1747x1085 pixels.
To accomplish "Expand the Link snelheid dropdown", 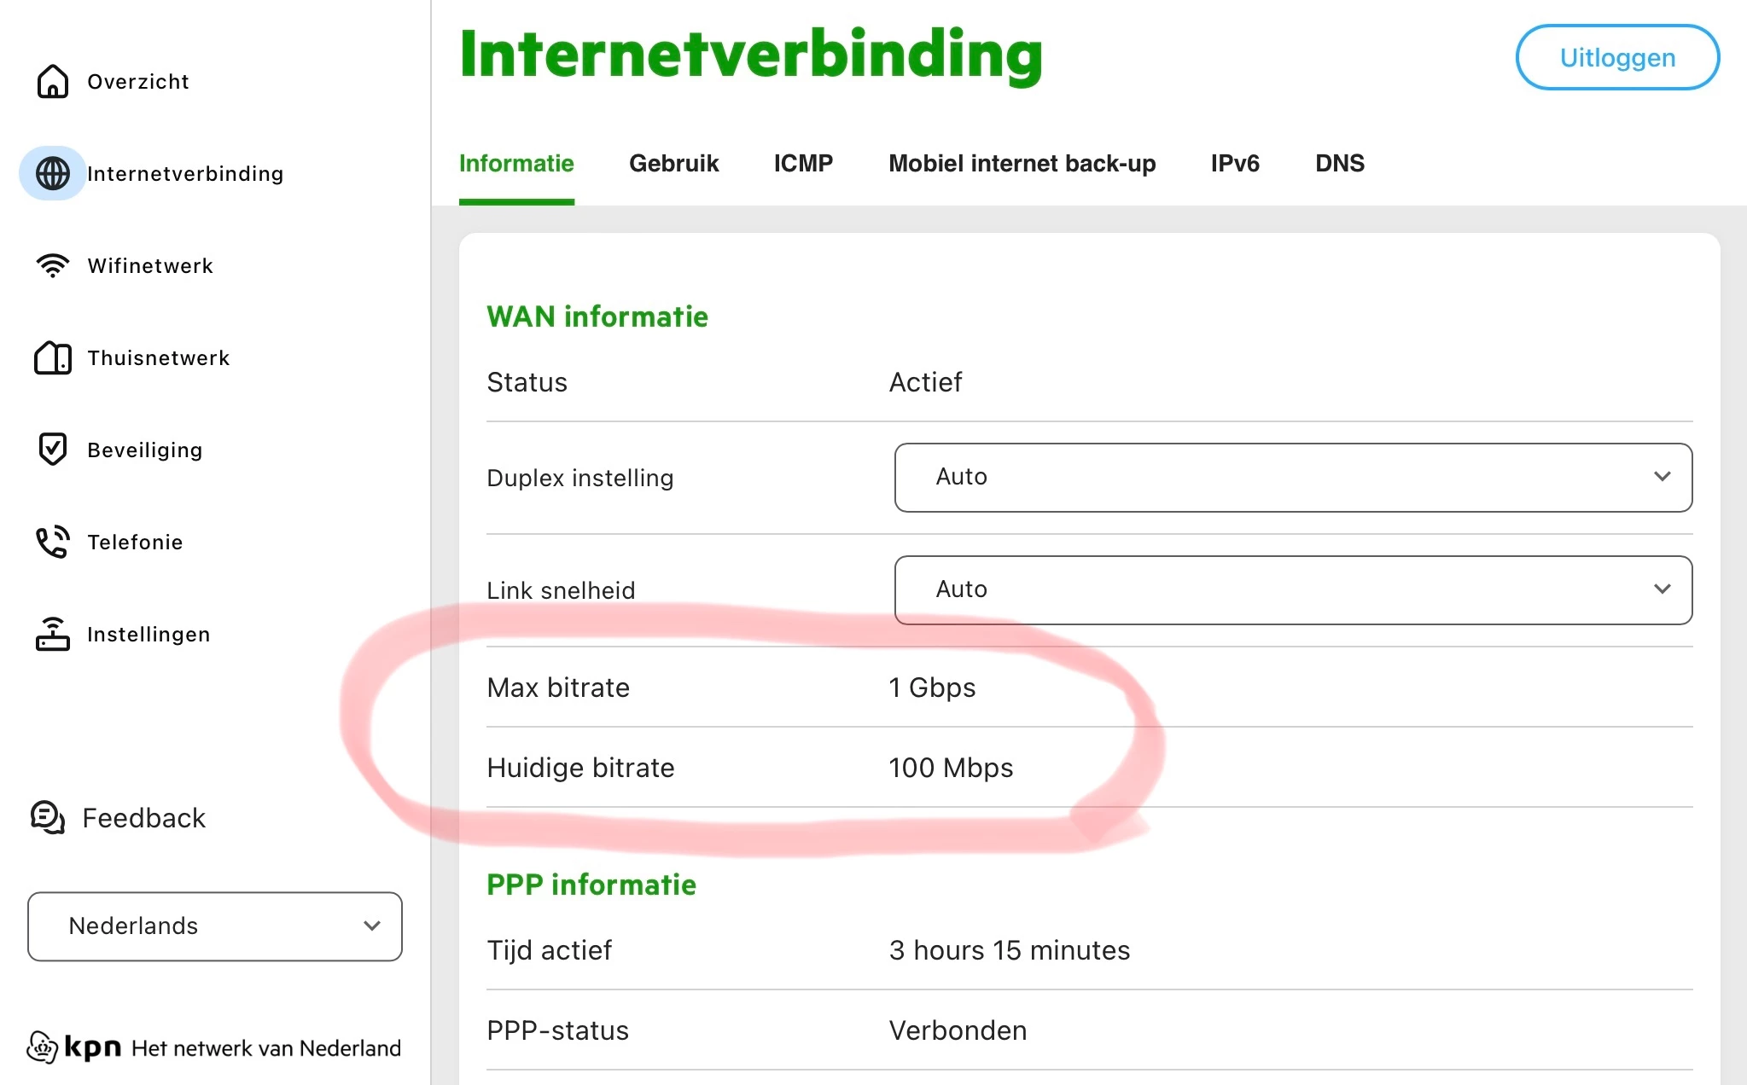I will coord(1292,589).
